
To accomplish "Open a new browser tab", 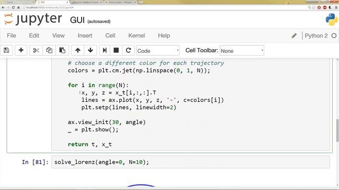I will coord(141,2).
